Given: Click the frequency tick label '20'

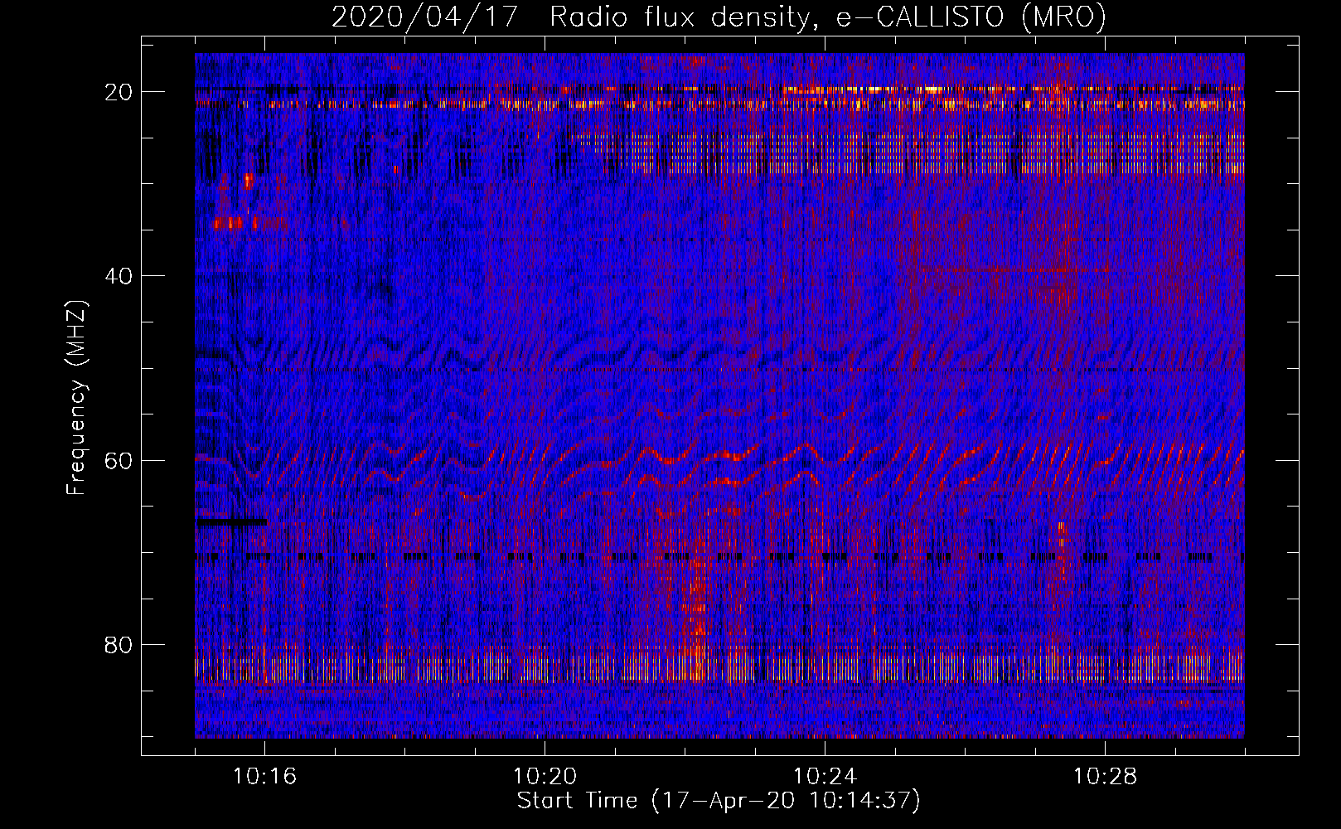Looking at the screenshot, I should 119,91.
